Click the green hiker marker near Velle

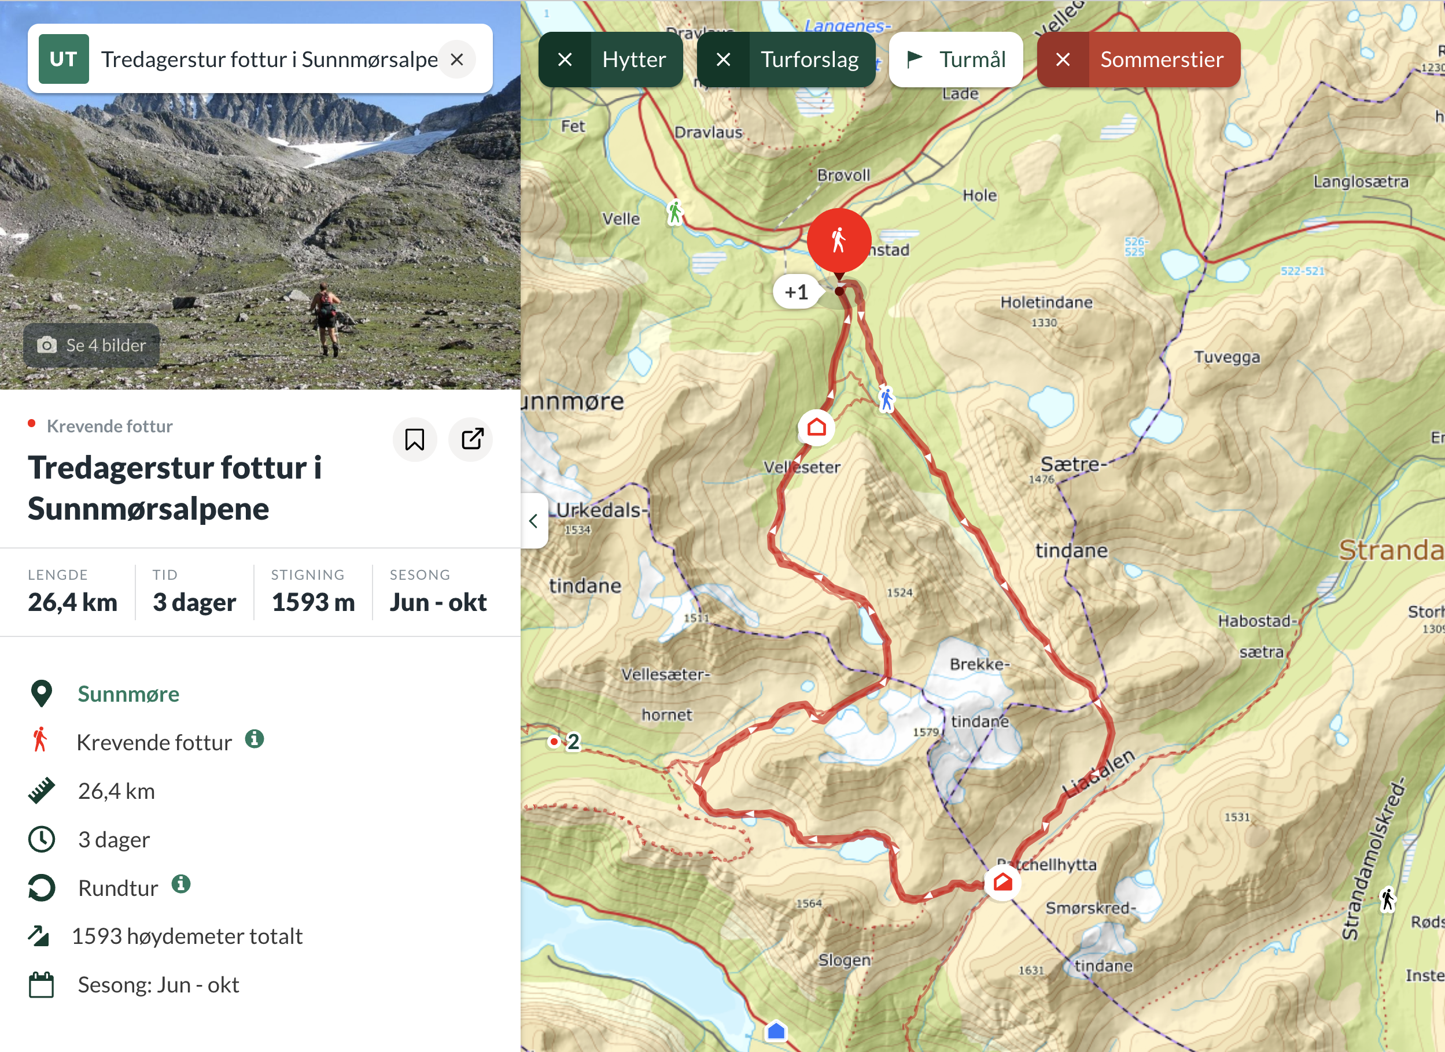click(674, 212)
